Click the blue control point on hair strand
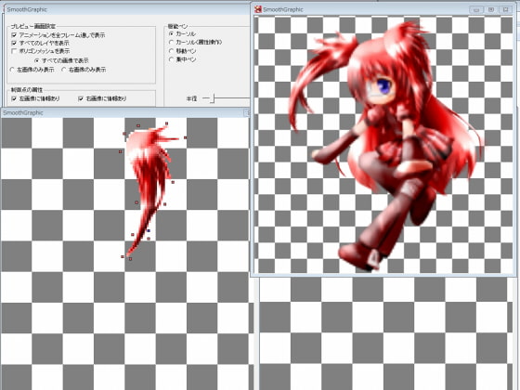 point(149,230)
